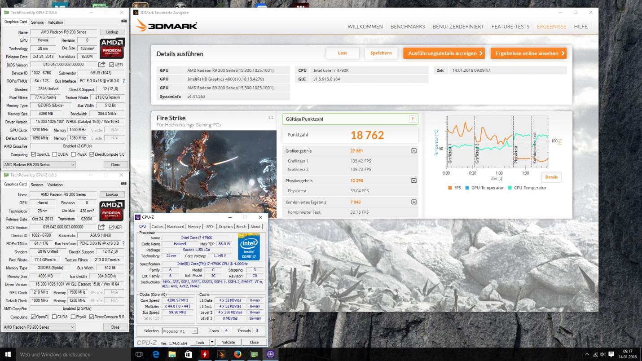Image resolution: width=642 pixels, height=361 pixels.
Task: Click the screenshot camera icon in upper GPU-Z window
Action: click(124, 21)
